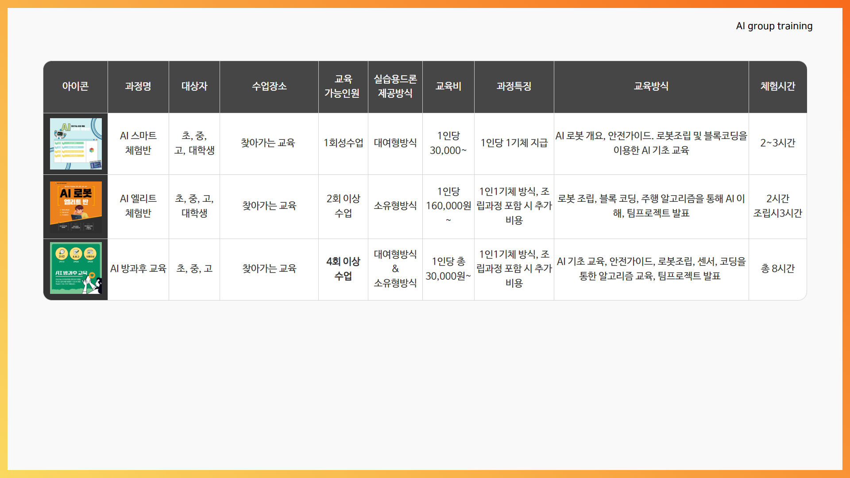The image size is (850, 478).
Task: Click the bold '4회 이상 수업' cell
Action: pos(343,269)
